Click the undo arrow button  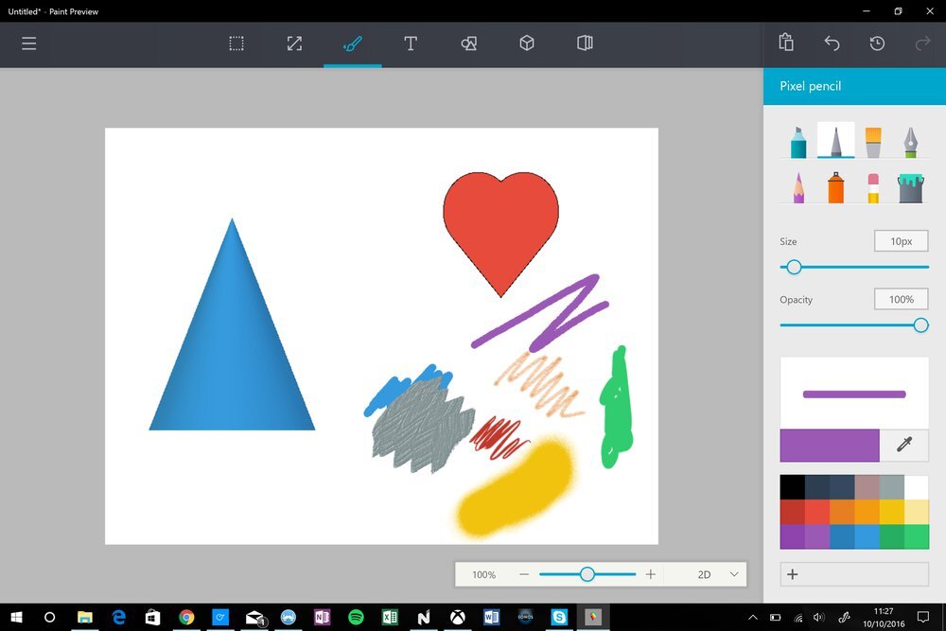pos(832,44)
